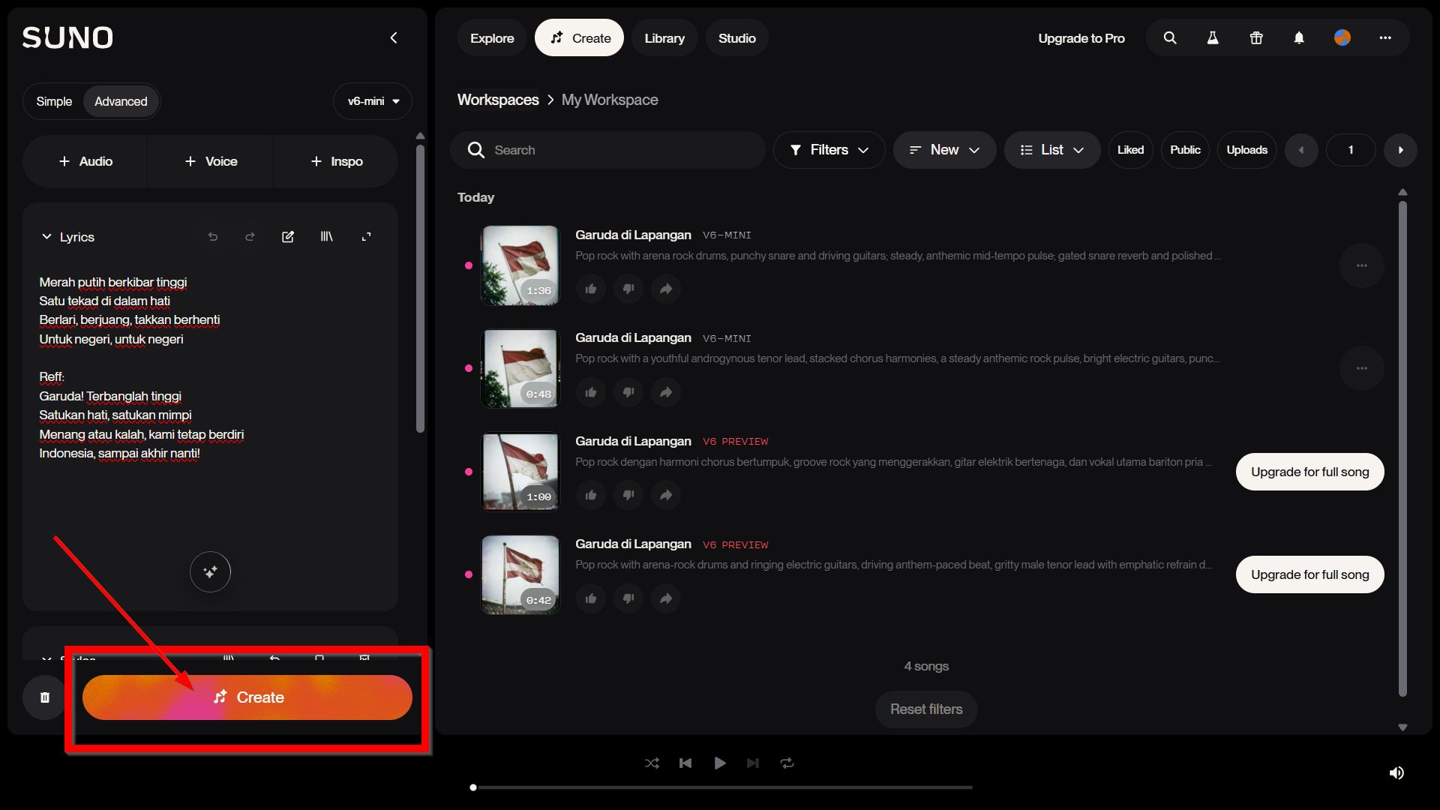Toggle shuffle playback
1440x810 pixels.
(x=652, y=763)
